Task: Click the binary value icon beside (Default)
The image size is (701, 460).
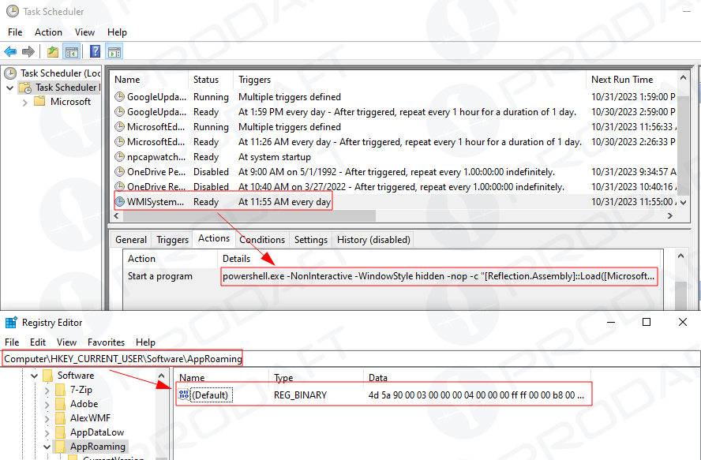Action: [x=184, y=395]
